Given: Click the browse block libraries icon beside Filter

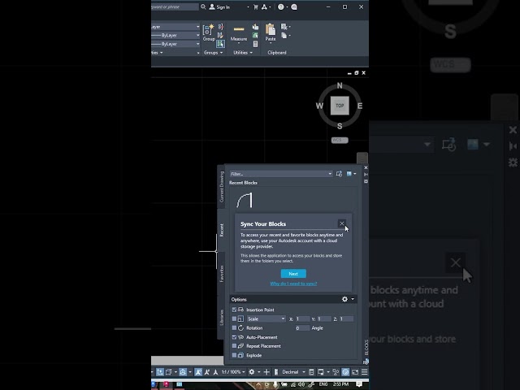Looking at the screenshot, I should (339, 174).
